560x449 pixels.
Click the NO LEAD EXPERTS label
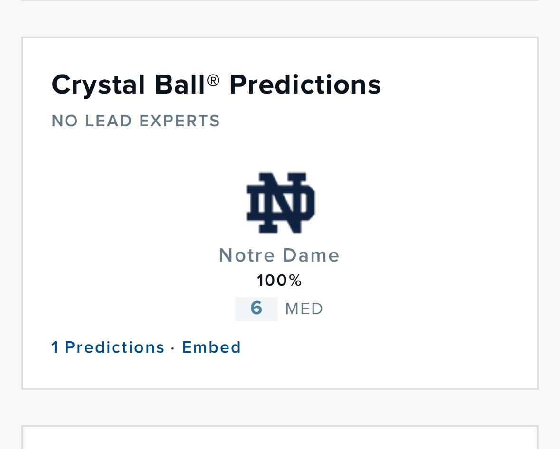pyautogui.click(x=136, y=121)
